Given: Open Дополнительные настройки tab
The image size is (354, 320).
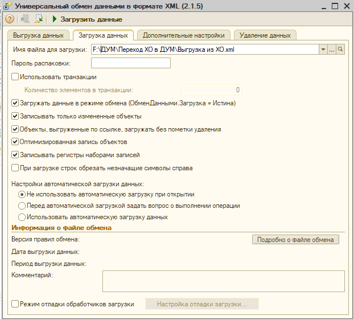Looking at the screenshot, I should coord(184,35).
